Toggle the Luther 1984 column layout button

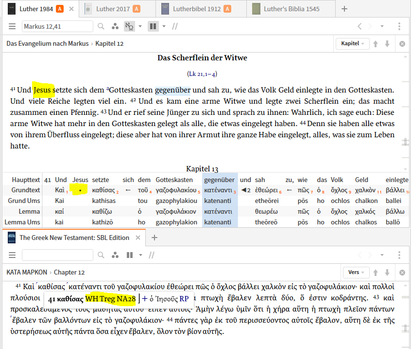[x=153, y=26]
